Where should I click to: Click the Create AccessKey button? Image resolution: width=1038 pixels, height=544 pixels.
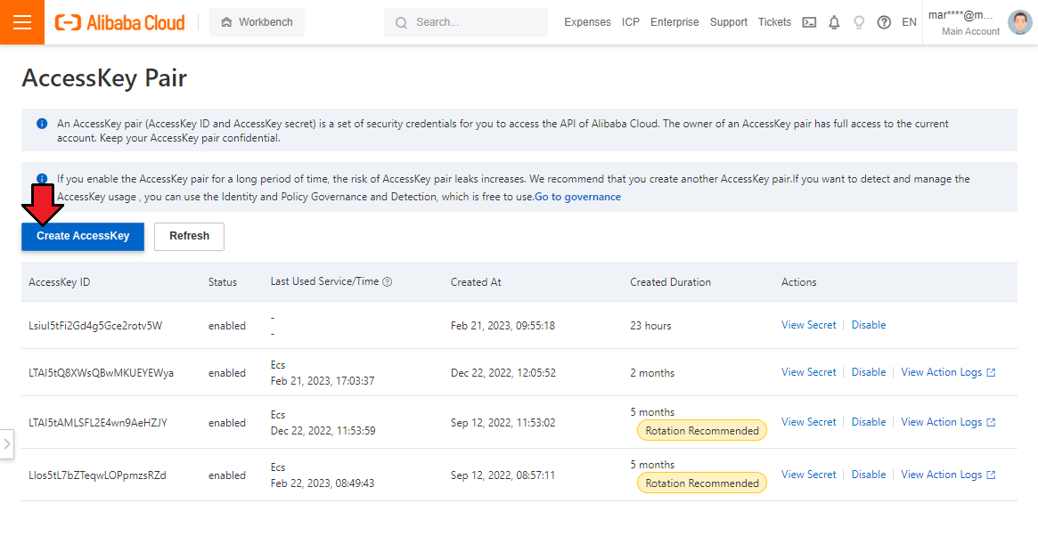pos(83,236)
